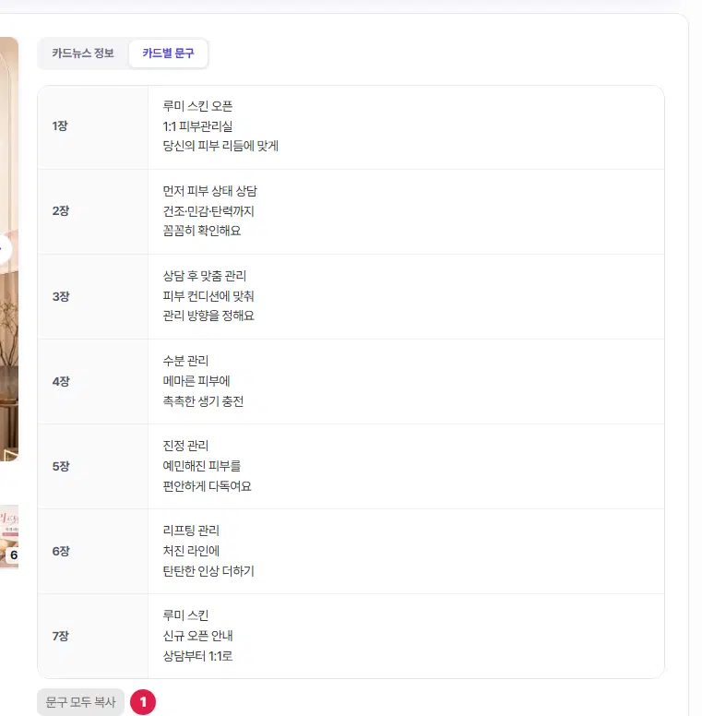
Task: Click the text 촉촉한 생기 충전
Action: click(x=203, y=401)
